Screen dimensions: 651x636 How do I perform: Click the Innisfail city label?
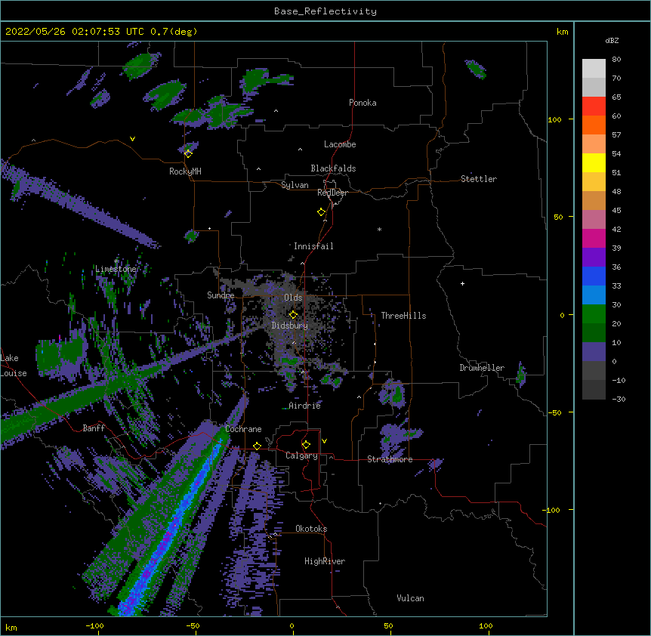pos(313,246)
